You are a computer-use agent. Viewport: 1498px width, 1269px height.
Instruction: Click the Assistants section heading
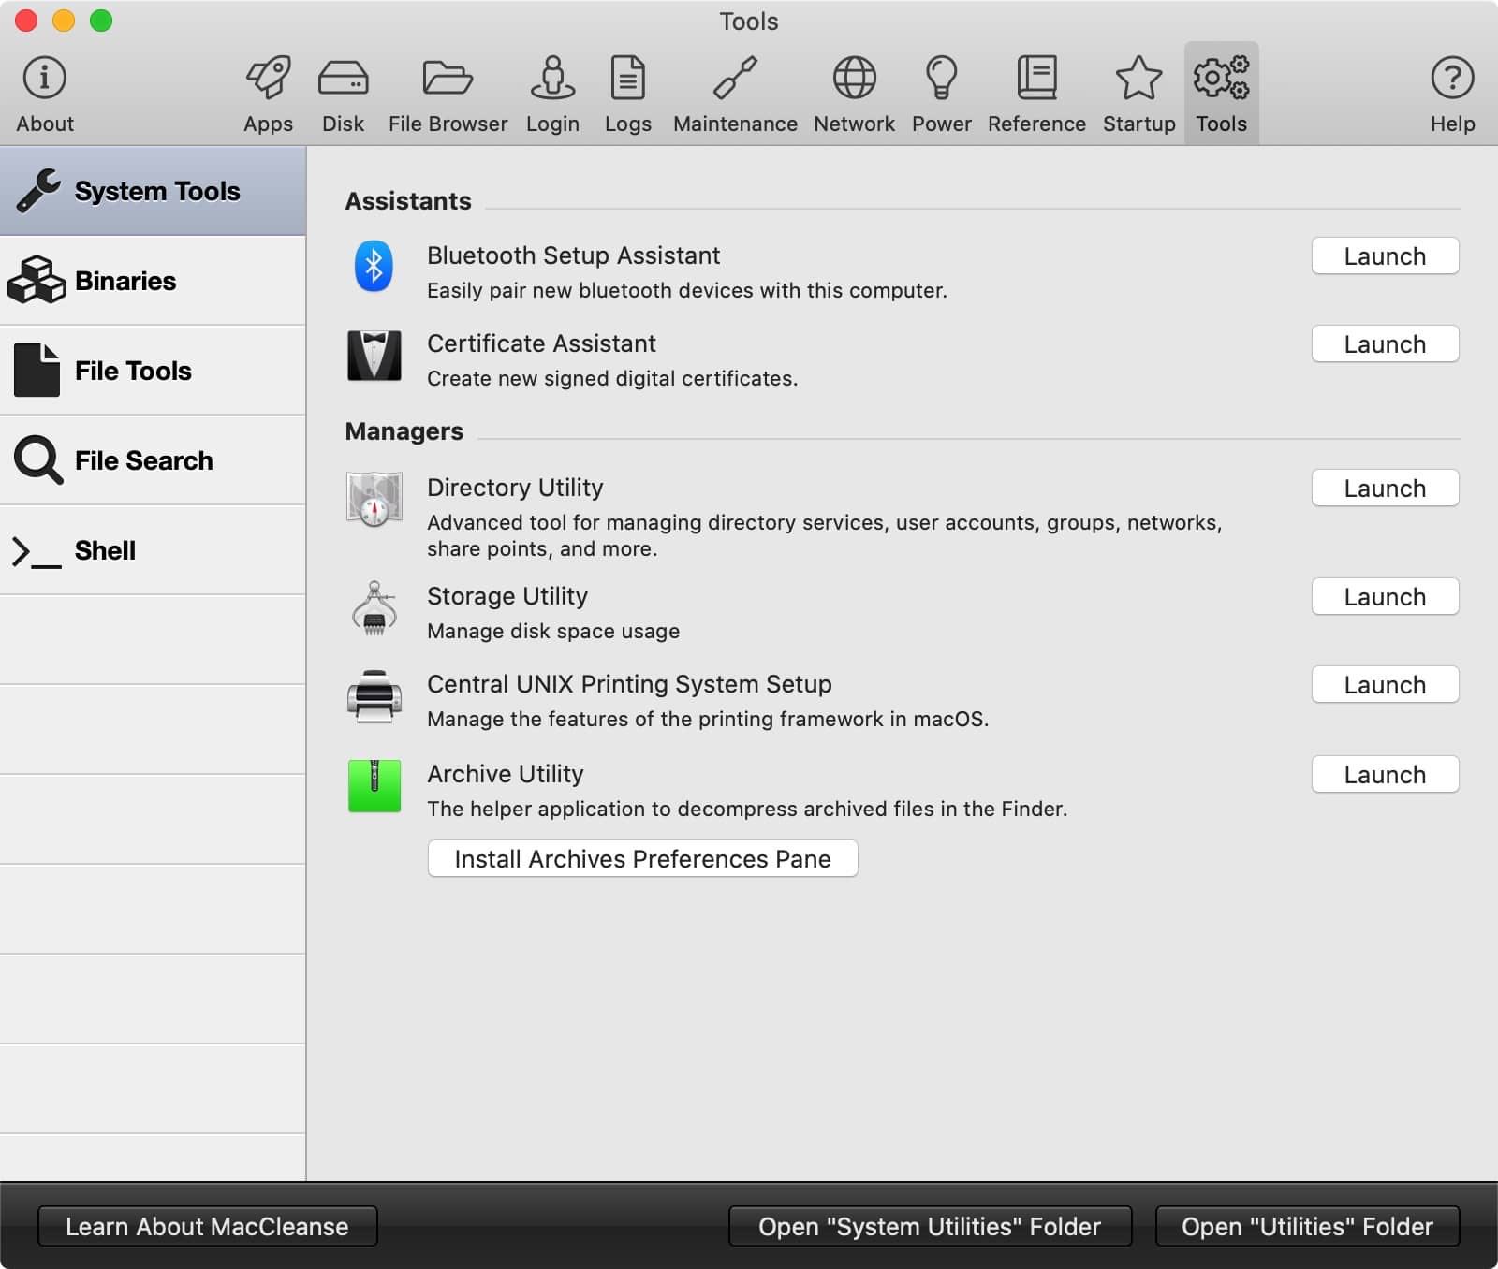coord(408,201)
